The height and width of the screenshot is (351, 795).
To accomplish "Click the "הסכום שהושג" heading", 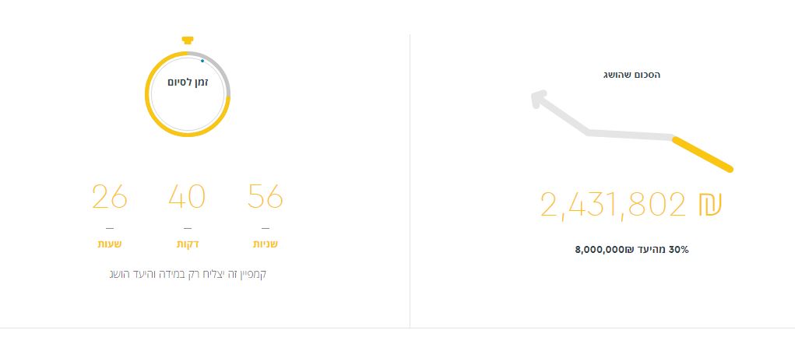I will (632, 75).
